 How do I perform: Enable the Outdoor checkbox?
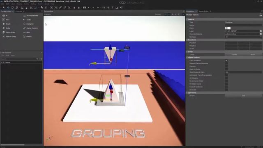point(226,66)
